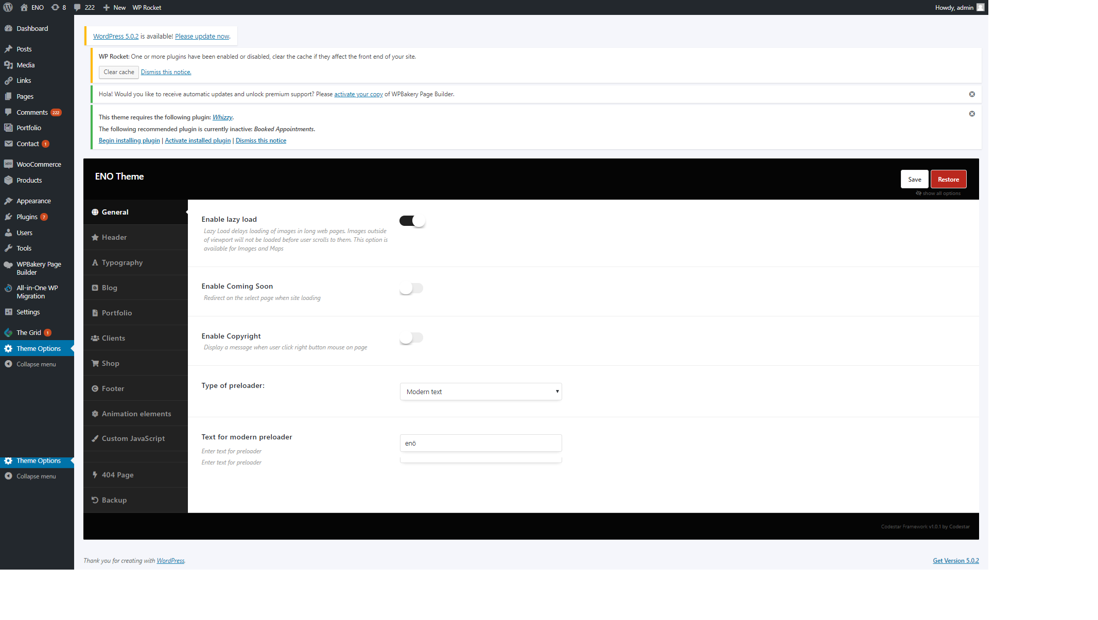
Task: Click the Users person icon
Action: 8,233
